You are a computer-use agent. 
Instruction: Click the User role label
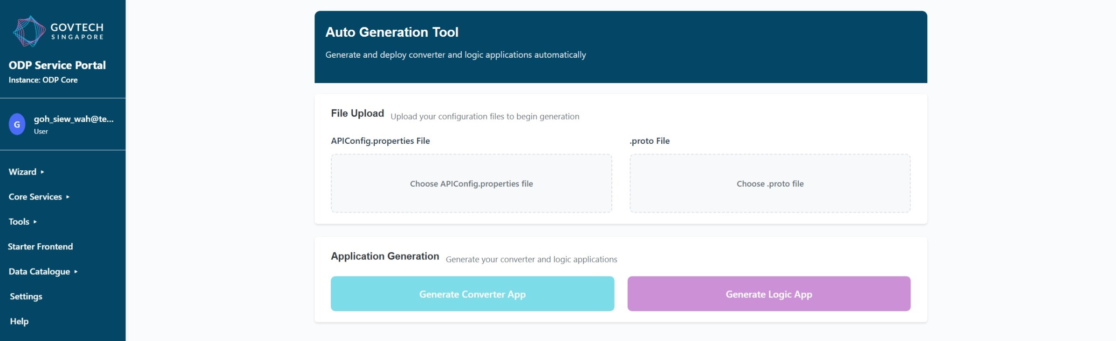click(x=41, y=132)
